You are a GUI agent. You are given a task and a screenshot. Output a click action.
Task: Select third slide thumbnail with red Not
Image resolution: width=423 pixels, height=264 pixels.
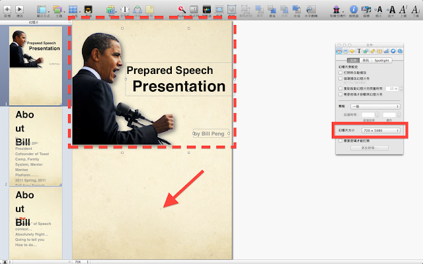36,223
